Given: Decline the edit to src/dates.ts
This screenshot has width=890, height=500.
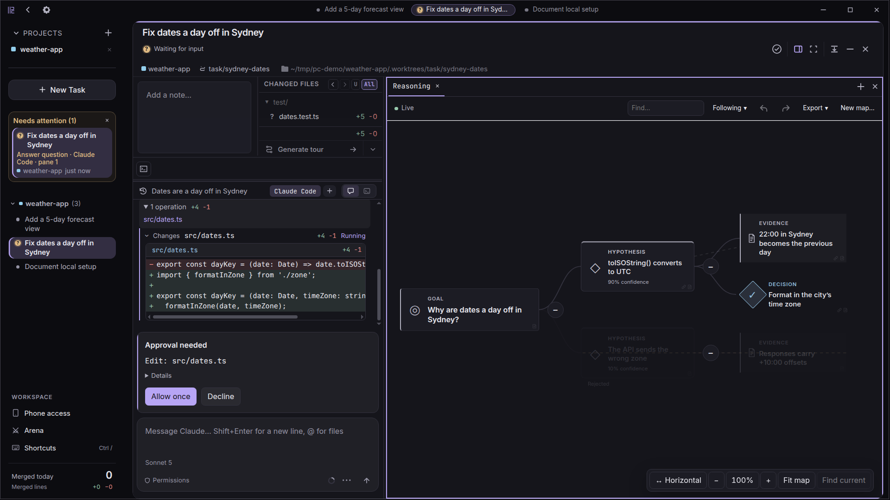Looking at the screenshot, I should pyautogui.click(x=221, y=396).
